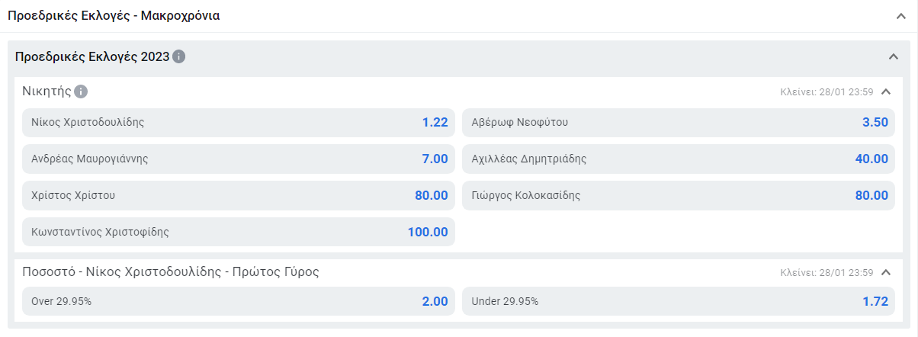Pick Ανδρέας Μαυρογιάννης at odds 7.00
Viewport: 918px width, 337px height.
point(239,159)
